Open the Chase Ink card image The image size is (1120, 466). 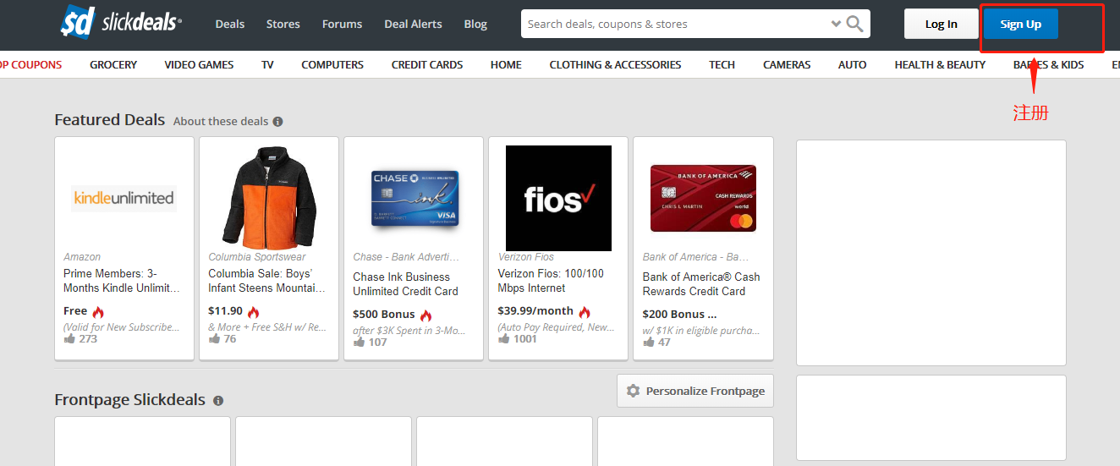[415, 198]
